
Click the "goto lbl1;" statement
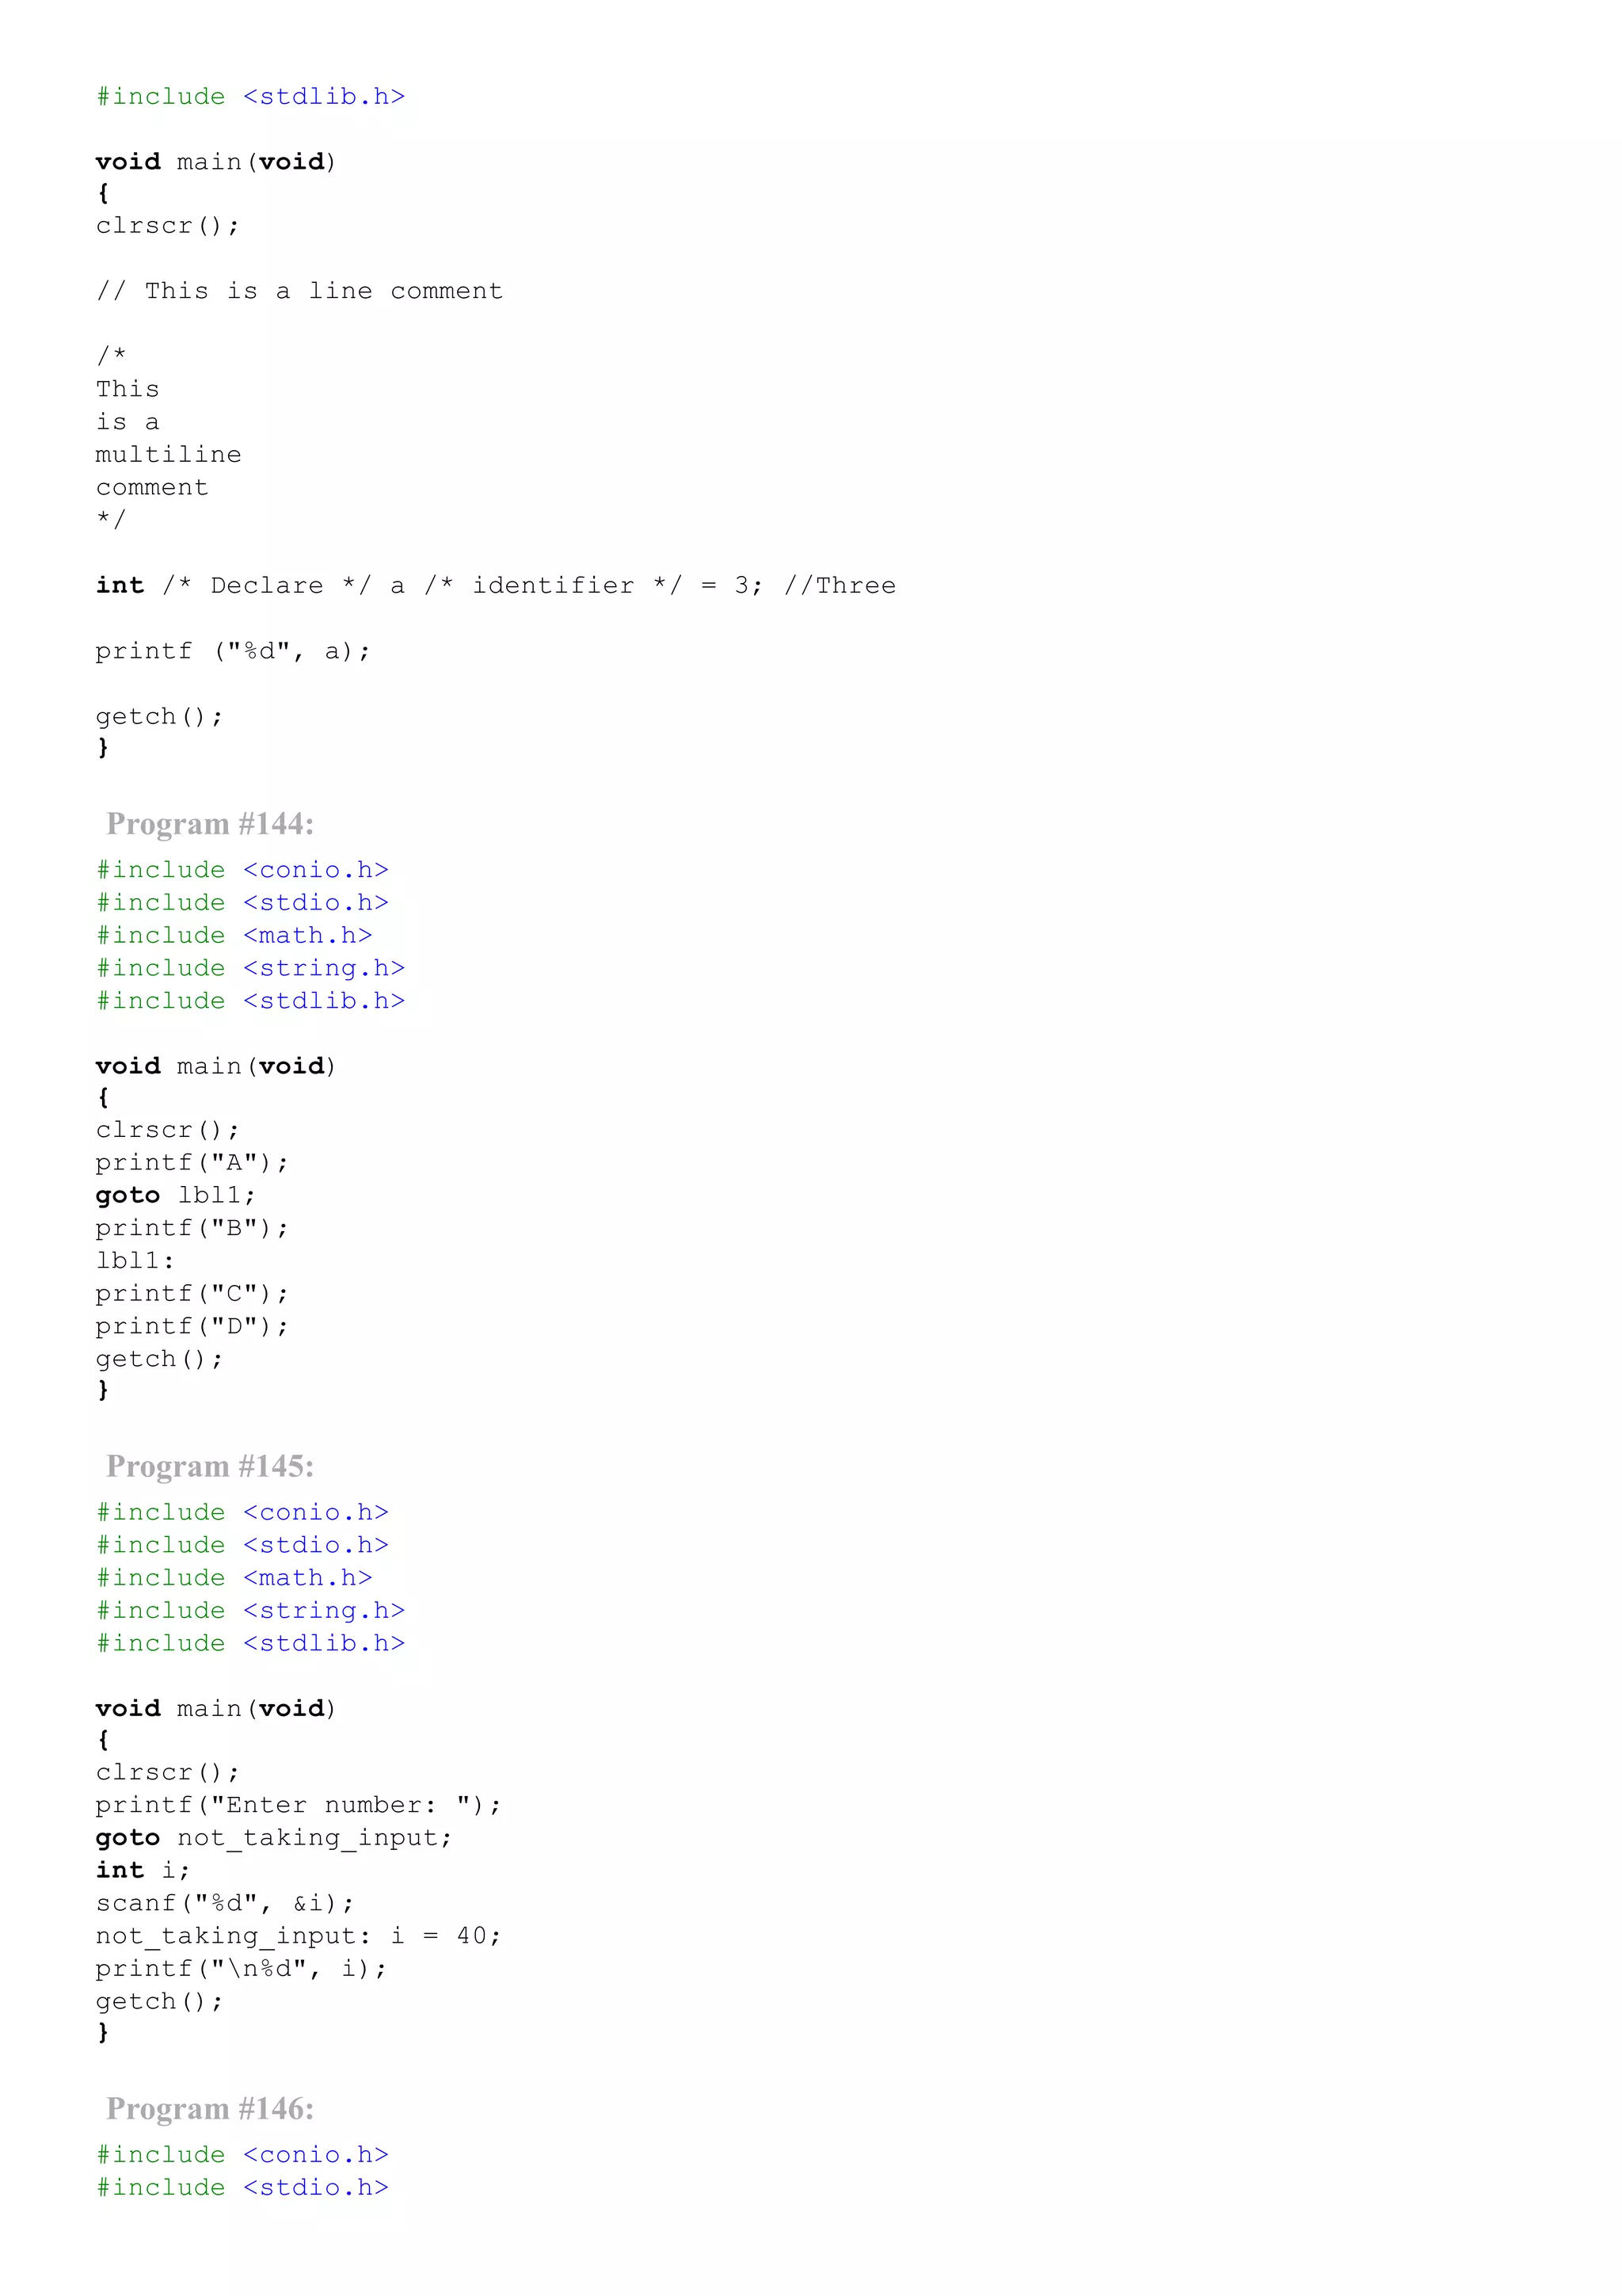pyautogui.click(x=176, y=1196)
